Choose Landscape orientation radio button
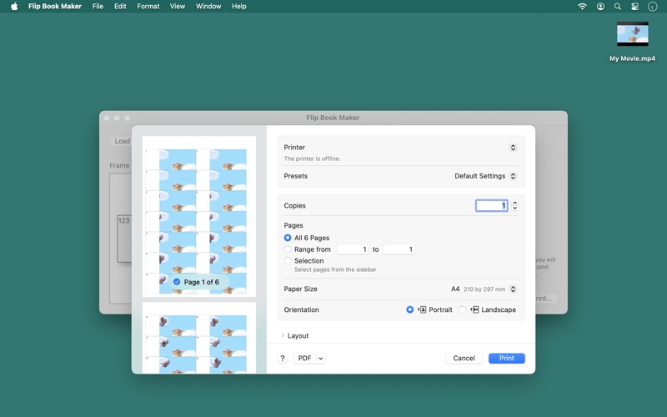 click(463, 309)
